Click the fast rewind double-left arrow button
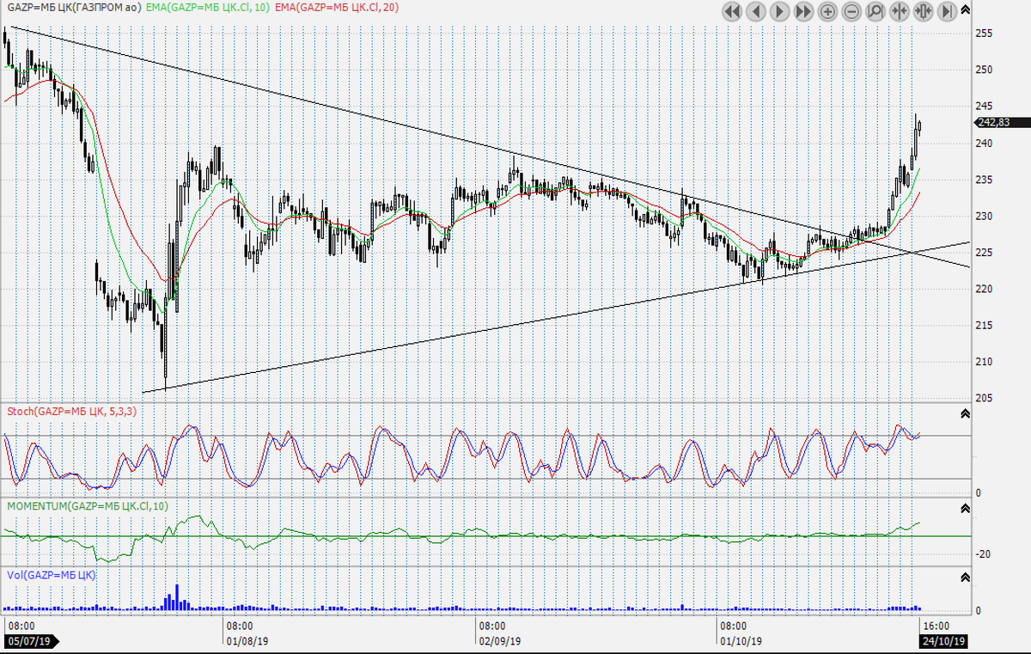The height and width of the screenshot is (654, 1031). point(732,11)
